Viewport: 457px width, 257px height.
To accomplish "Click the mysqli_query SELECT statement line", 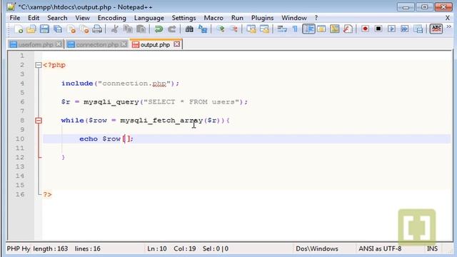I will point(154,101).
